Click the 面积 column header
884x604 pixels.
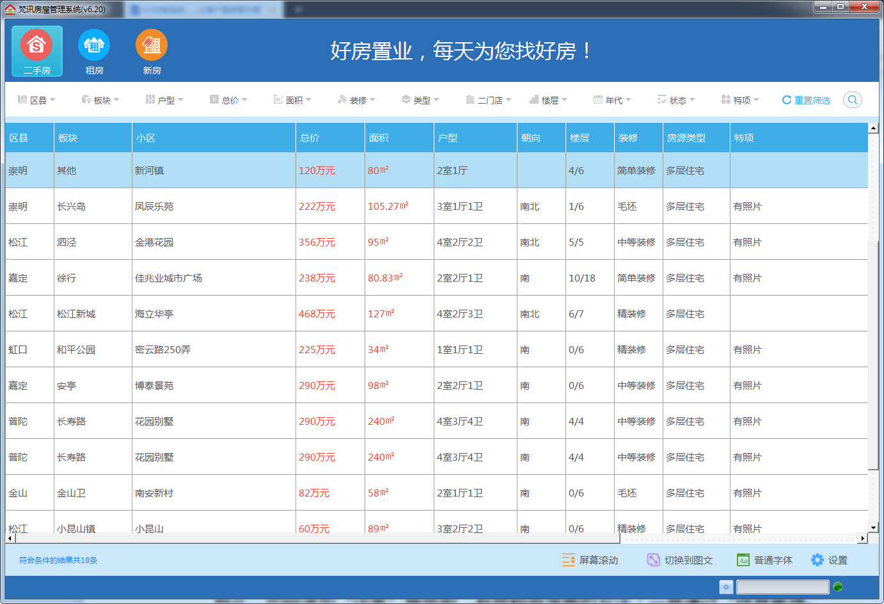399,138
